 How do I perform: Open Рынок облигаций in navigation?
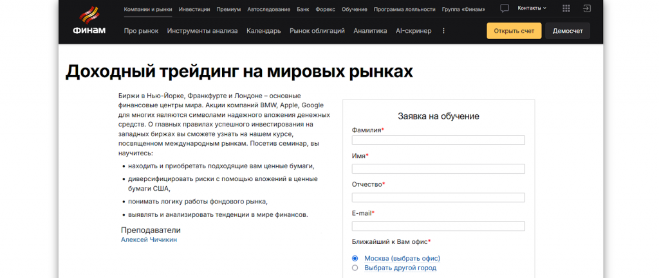(317, 31)
